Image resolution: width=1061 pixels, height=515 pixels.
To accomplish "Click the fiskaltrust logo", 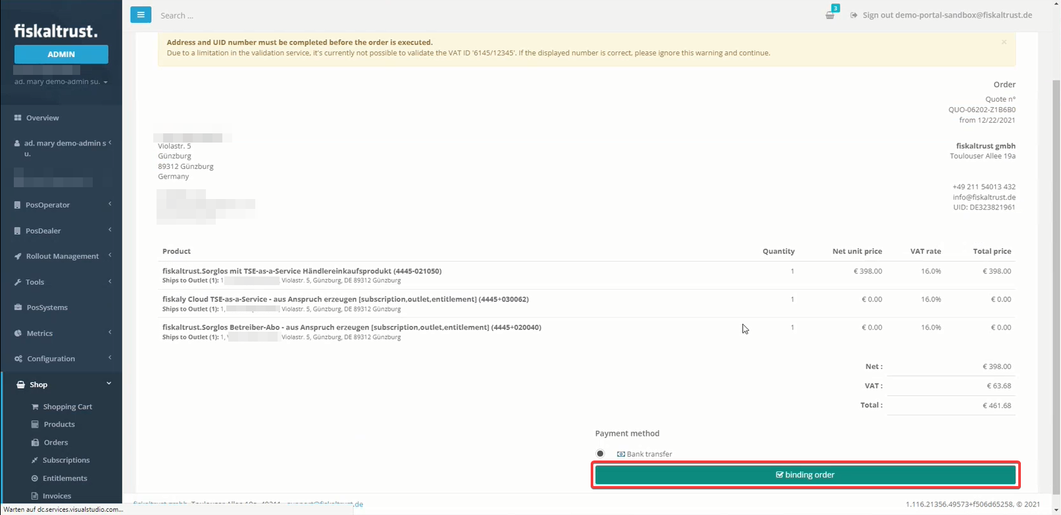I will point(56,31).
